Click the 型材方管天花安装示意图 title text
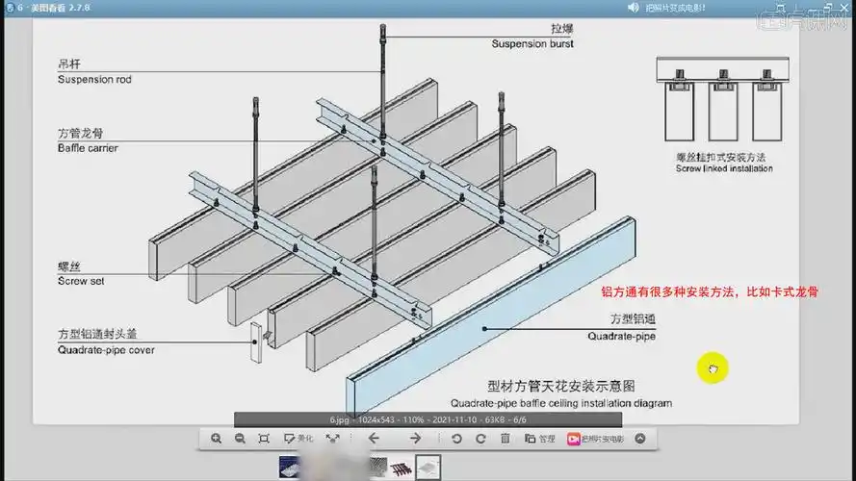856x481 pixels. 561,386
